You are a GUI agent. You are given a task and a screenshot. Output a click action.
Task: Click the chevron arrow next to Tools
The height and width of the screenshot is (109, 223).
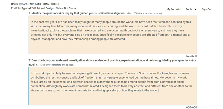(195, 9)
